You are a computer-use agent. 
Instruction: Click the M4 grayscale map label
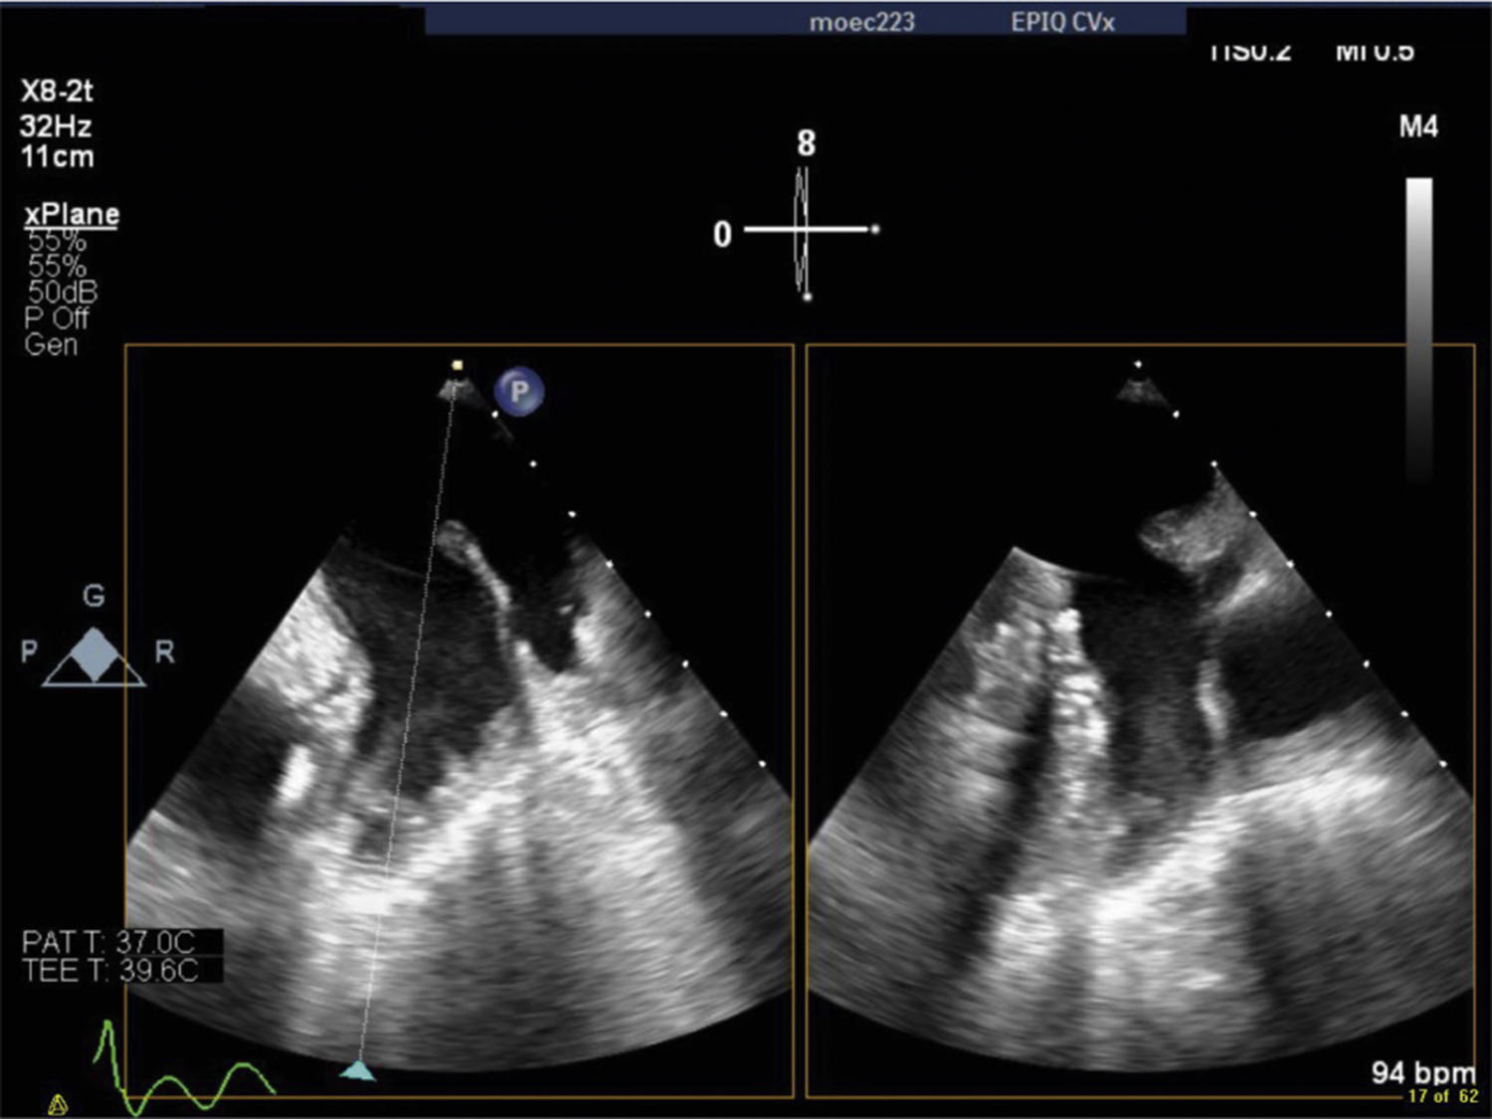[1417, 127]
